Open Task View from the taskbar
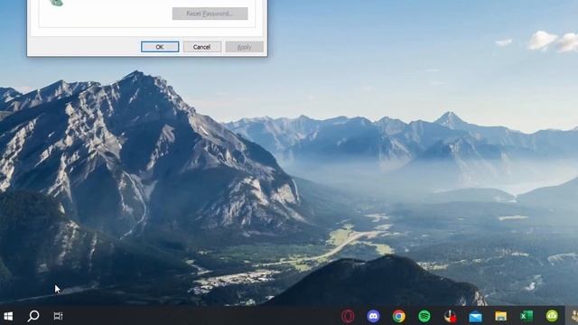Screen dimensions: 578x325 tap(58, 316)
